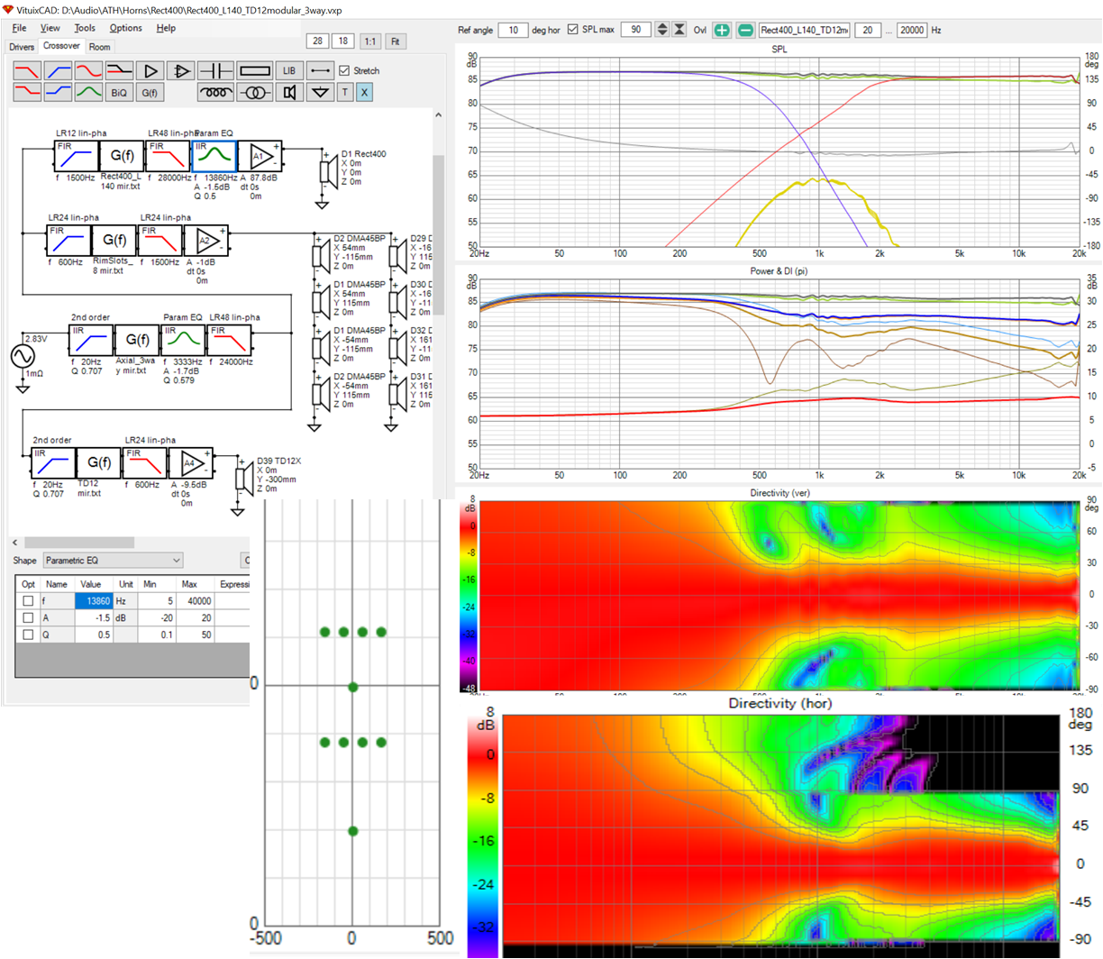The width and height of the screenshot is (1103, 959).
Task: Open the Shape Parametric EQ dropdown
Action: click(x=113, y=561)
